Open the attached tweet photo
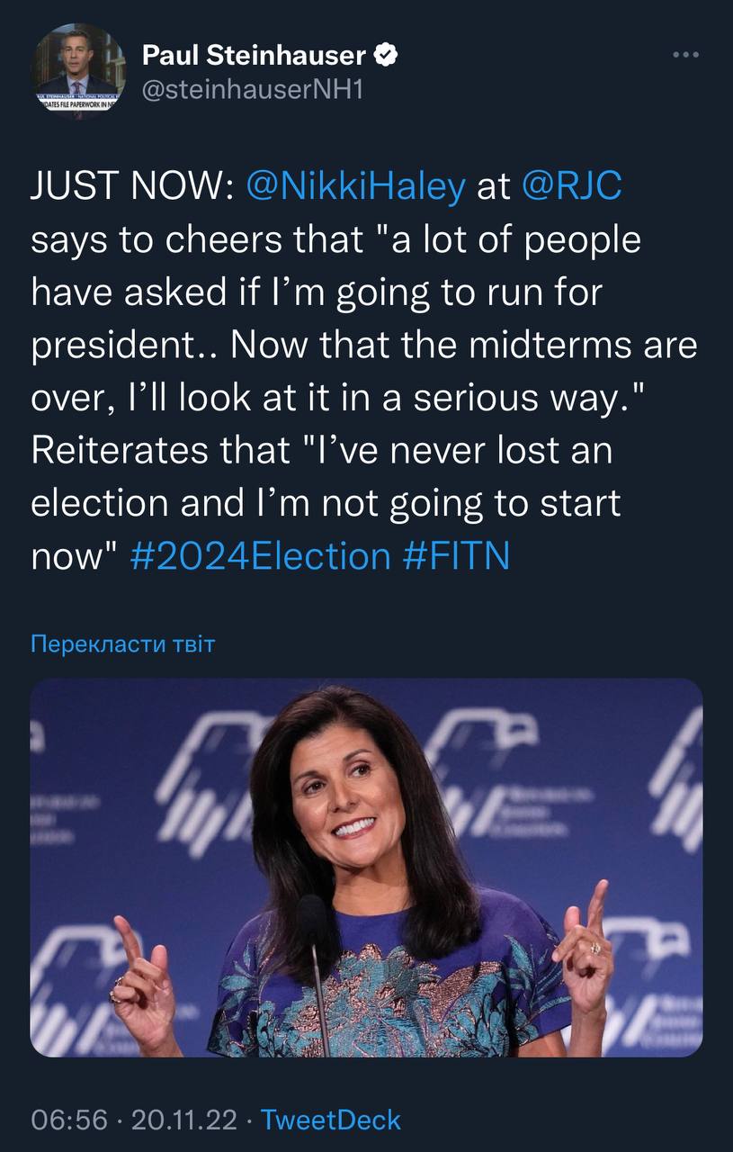The height and width of the screenshot is (1152, 733). pyautogui.click(x=366, y=867)
